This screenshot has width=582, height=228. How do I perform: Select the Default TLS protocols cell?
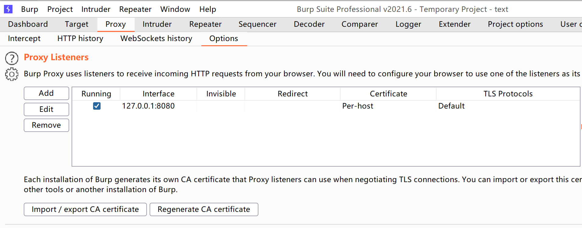508,106
